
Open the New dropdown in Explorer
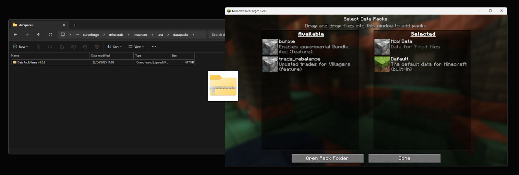20,47
